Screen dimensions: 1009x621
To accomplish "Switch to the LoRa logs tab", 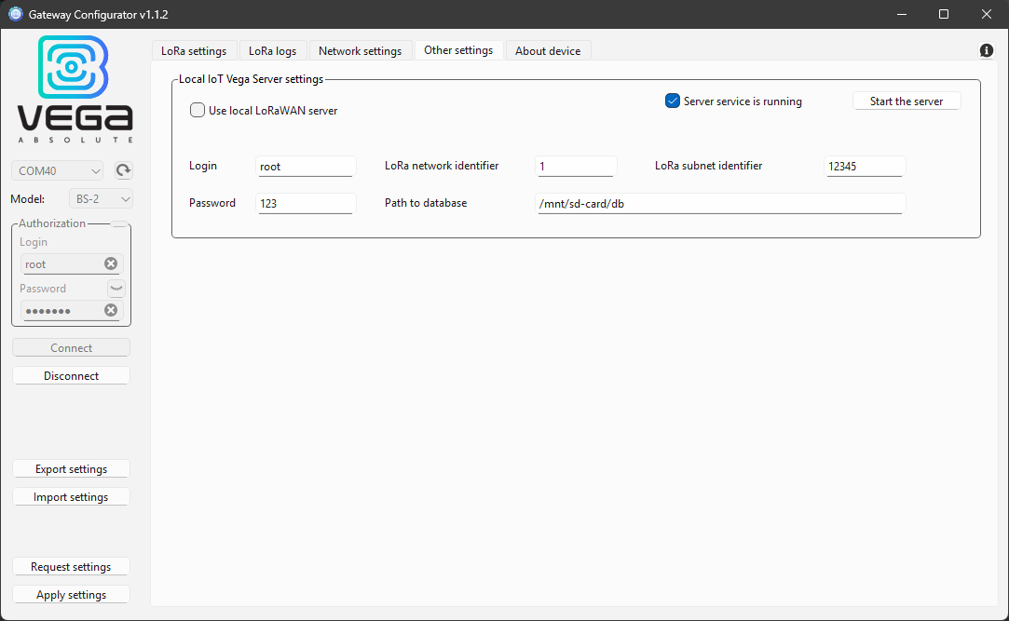I will click(x=273, y=50).
